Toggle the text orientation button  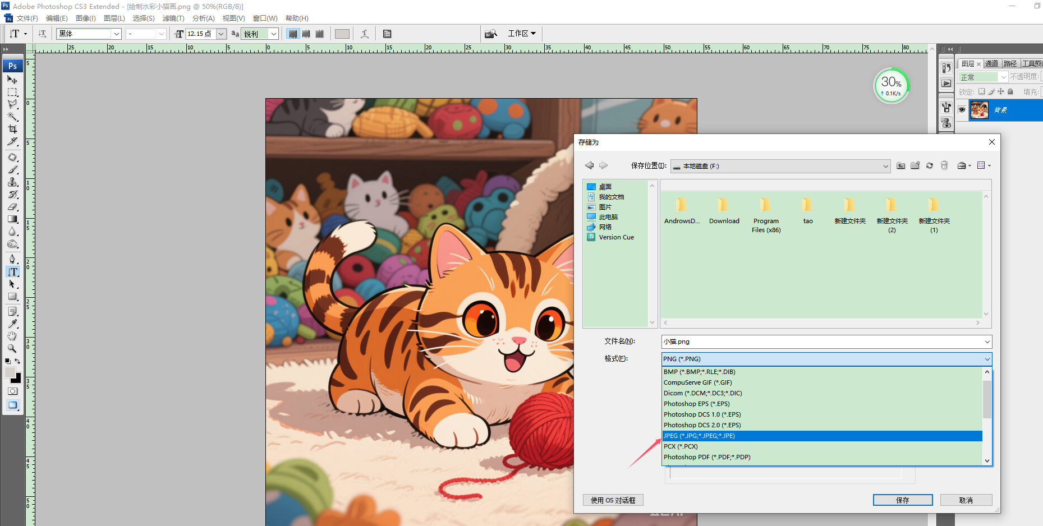43,34
